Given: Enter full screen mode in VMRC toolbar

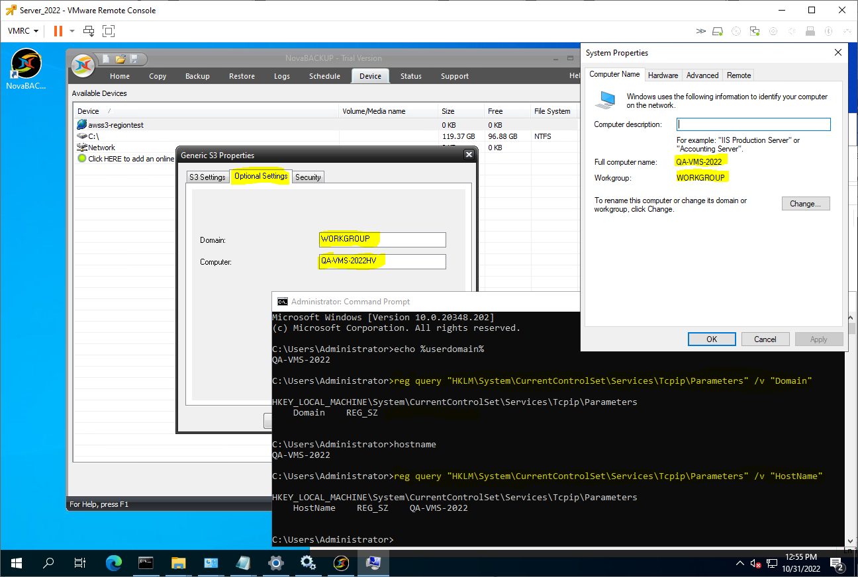Looking at the screenshot, I should pos(109,30).
